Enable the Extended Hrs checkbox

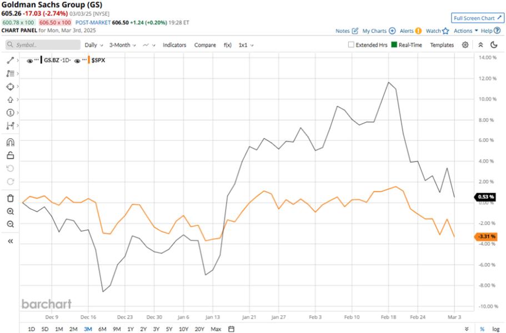pyautogui.click(x=351, y=45)
